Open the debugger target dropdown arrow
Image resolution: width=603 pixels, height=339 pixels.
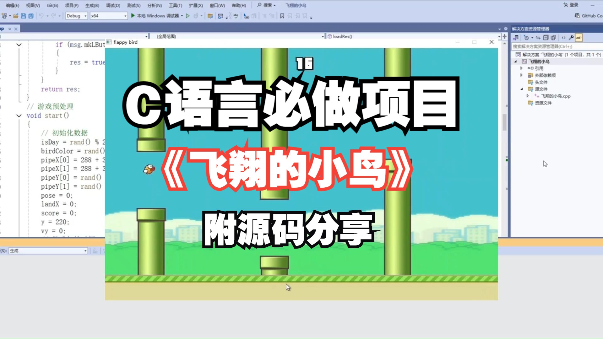tap(182, 16)
